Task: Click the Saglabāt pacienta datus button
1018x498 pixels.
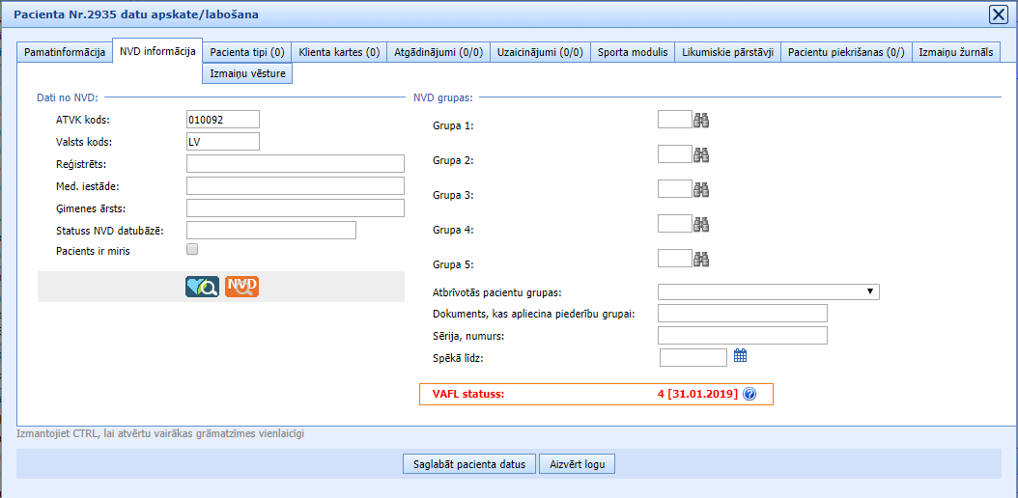Action: click(x=468, y=464)
